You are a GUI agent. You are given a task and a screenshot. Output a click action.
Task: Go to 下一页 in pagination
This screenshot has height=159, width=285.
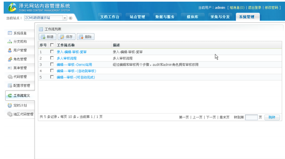click(211, 117)
